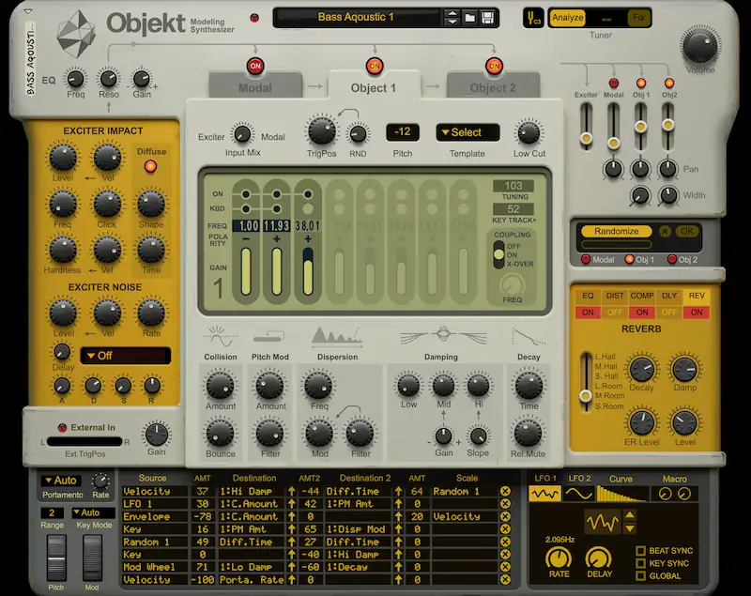
Task: Click the Objekt polyhedron logo
Action: click(x=76, y=35)
